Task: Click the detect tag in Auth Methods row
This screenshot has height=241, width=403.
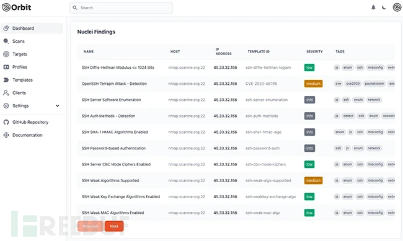Action: [348, 116]
